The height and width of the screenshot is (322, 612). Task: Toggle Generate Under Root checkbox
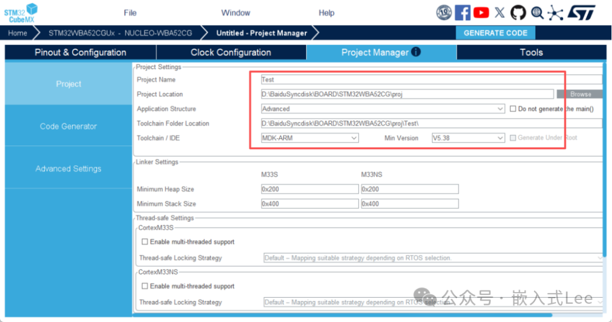tap(513, 138)
